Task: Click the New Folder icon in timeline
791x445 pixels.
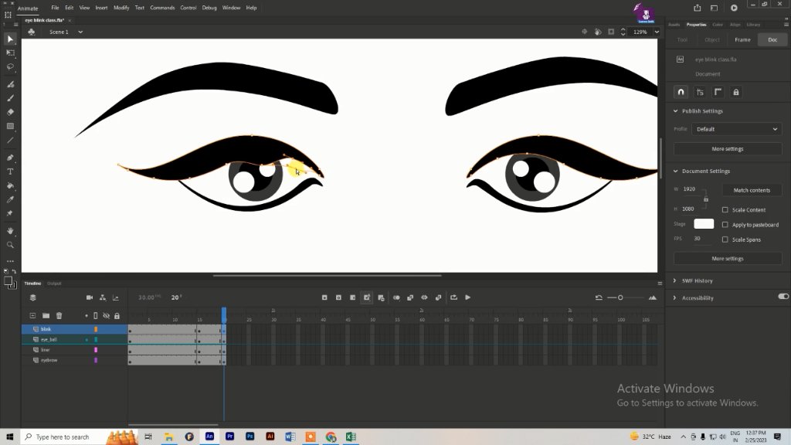Action: click(x=46, y=316)
